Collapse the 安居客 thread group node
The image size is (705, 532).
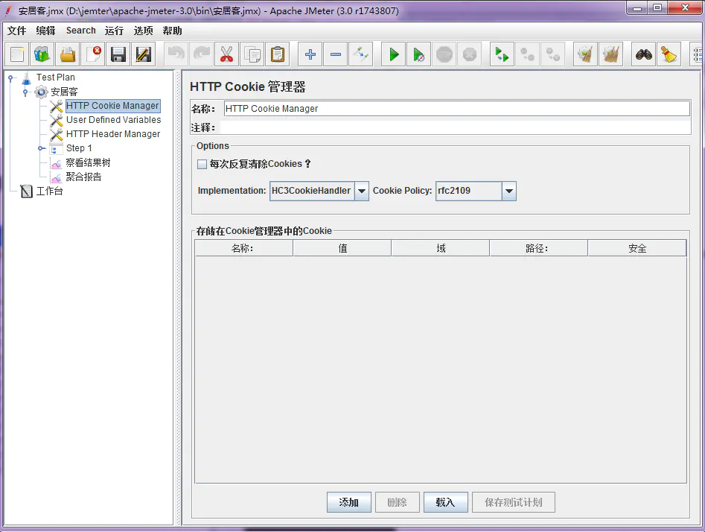click(x=25, y=92)
